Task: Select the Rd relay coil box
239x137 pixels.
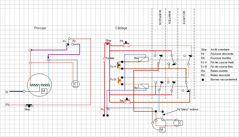Action: point(144,86)
